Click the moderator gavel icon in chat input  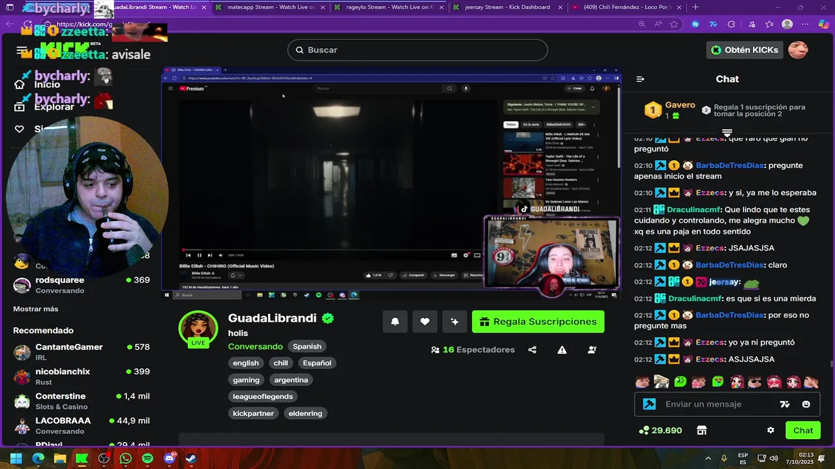pos(649,404)
